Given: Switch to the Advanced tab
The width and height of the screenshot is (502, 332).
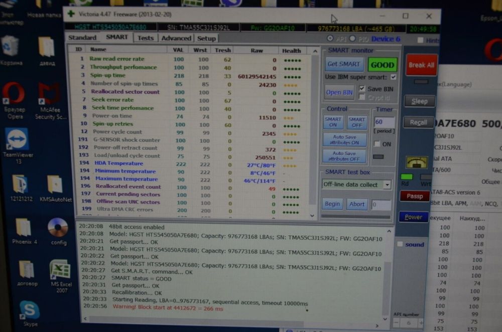Looking at the screenshot, I should 176,39.
